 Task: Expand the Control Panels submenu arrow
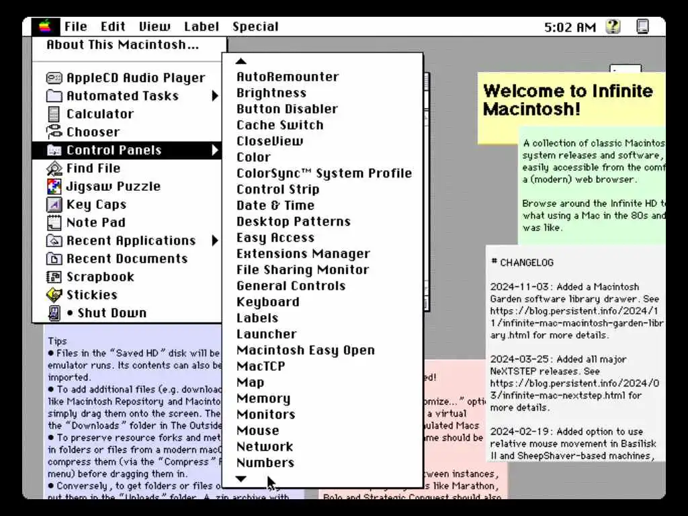(214, 150)
